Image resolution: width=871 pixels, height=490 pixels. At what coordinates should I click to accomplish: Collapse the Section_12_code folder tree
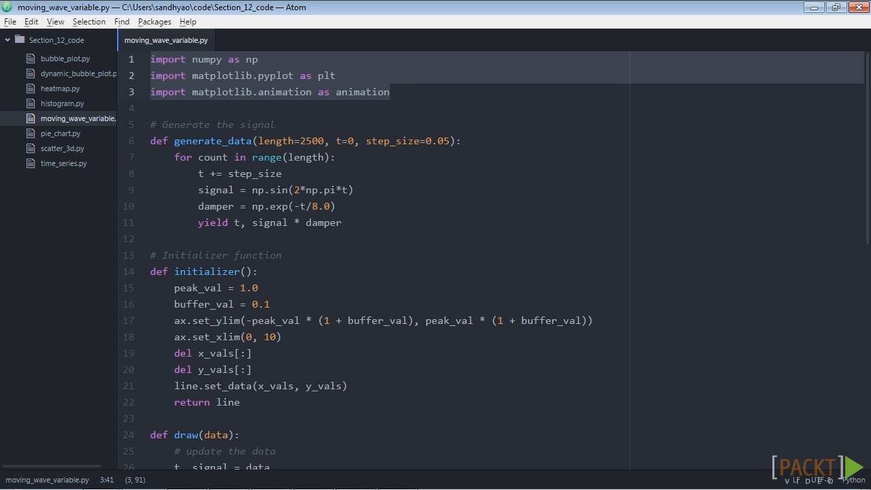(x=7, y=40)
